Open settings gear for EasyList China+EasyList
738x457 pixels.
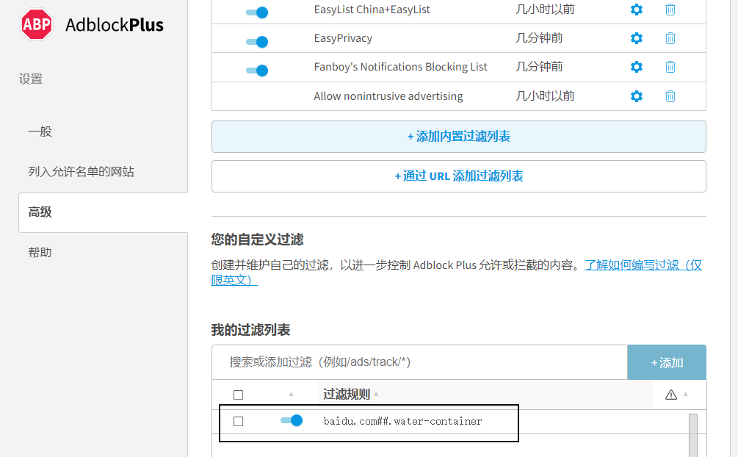pyautogui.click(x=637, y=10)
